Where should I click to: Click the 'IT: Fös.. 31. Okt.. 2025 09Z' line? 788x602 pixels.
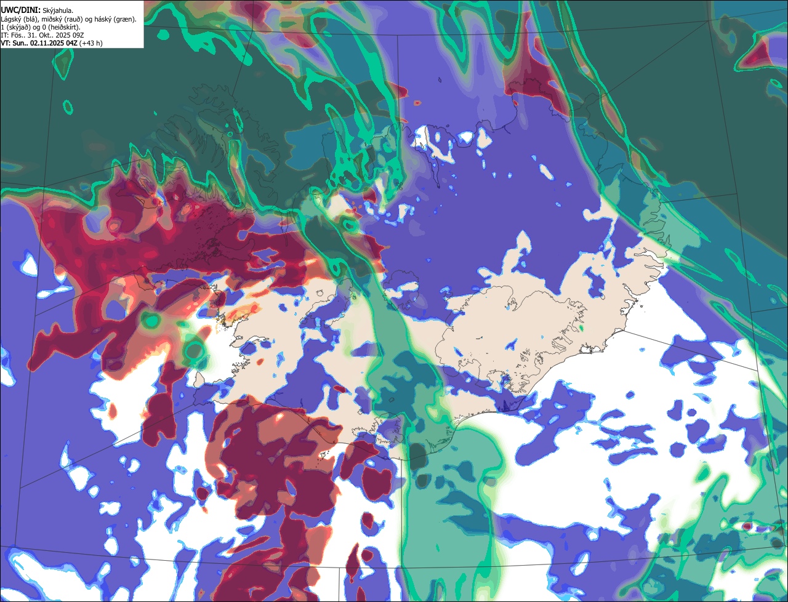(42, 35)
